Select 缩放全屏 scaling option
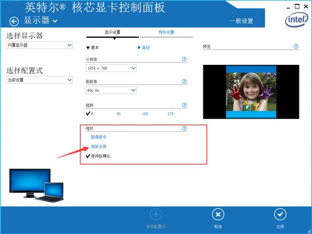This screenshot has width=312, height=234. tap(99, 146)
